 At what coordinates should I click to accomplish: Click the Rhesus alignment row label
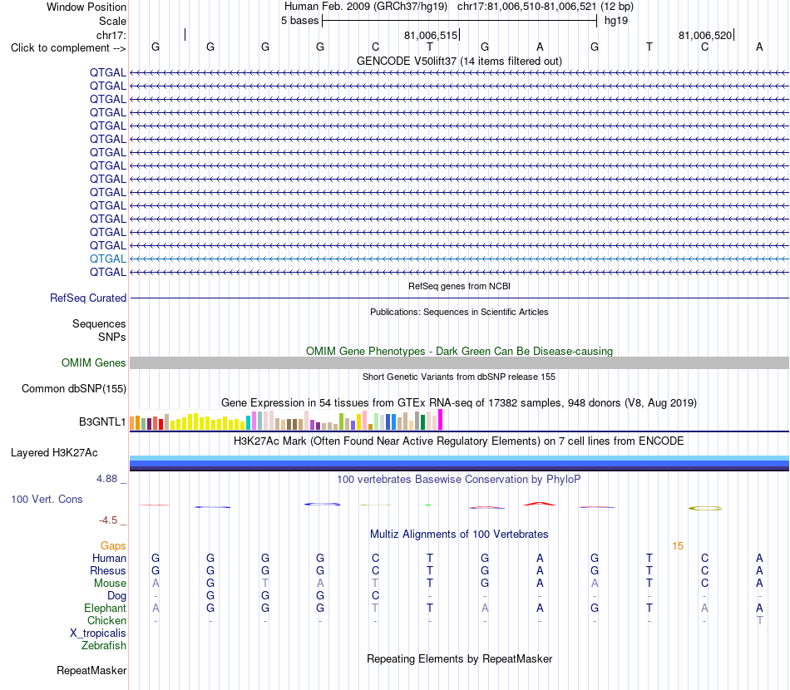click(108, 570)
